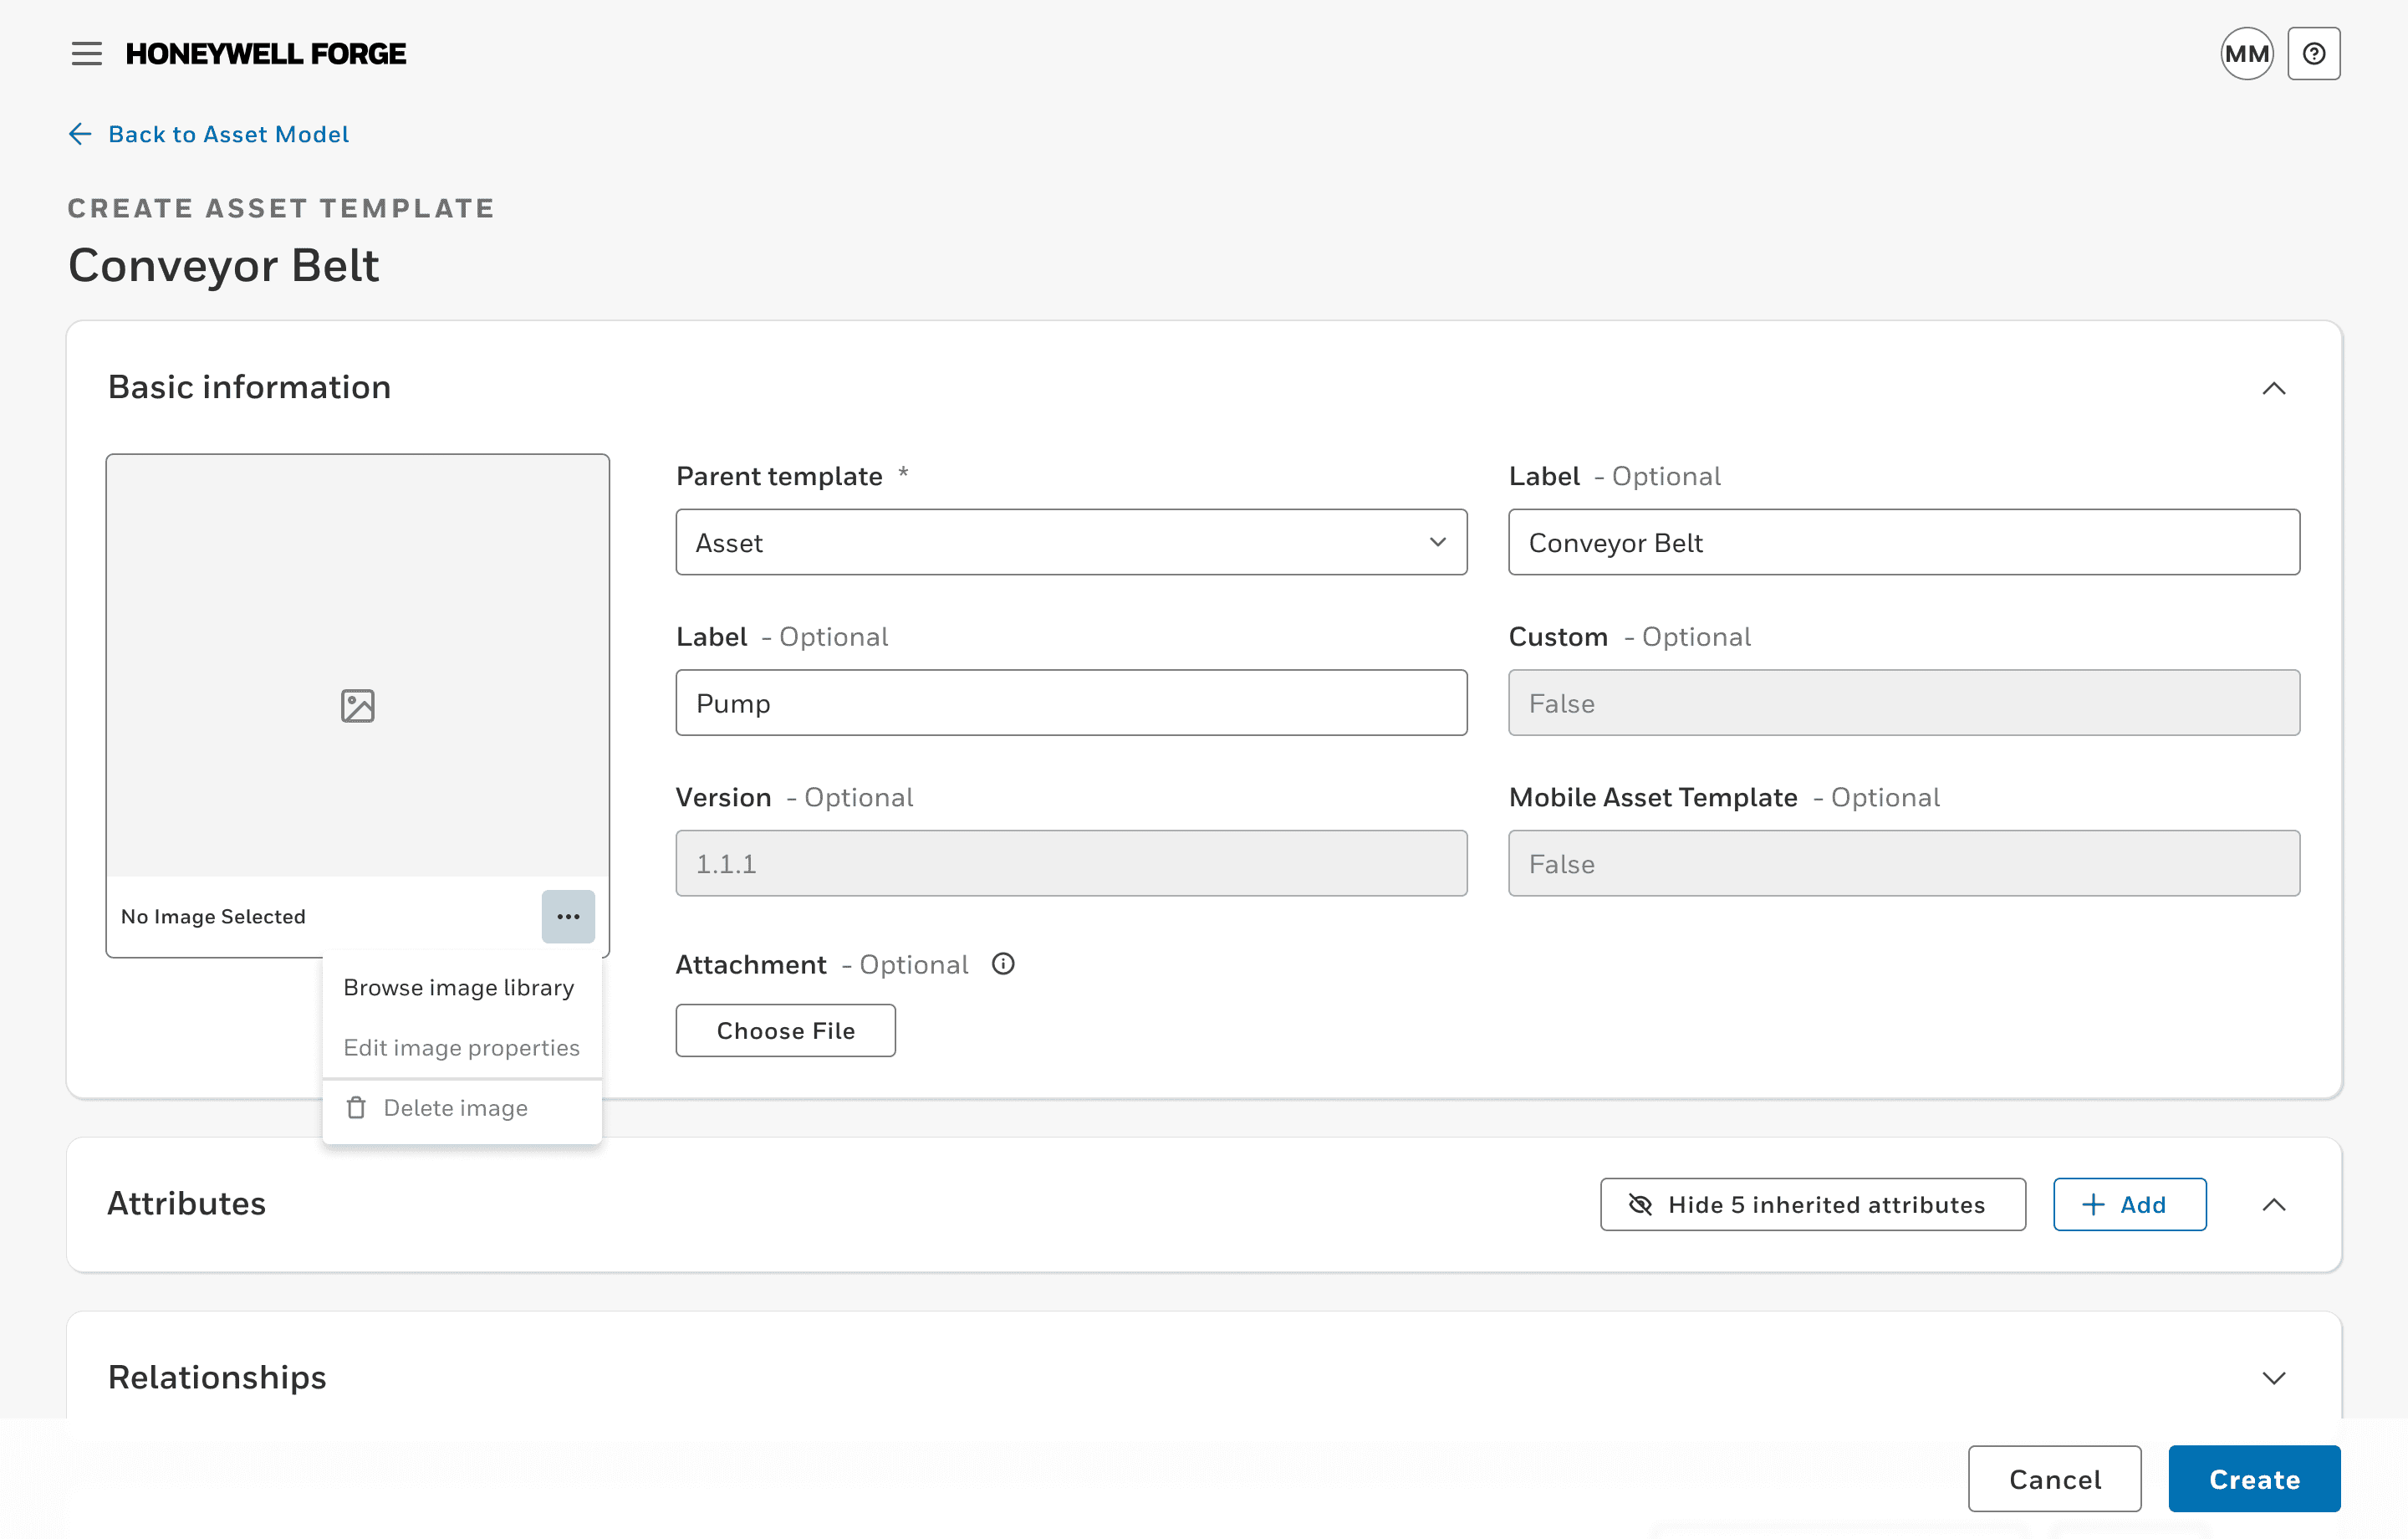The height and width of the screenshot is (1539, 2408).
Task: Click the Edit image properties option
Action: [460, 1048]
